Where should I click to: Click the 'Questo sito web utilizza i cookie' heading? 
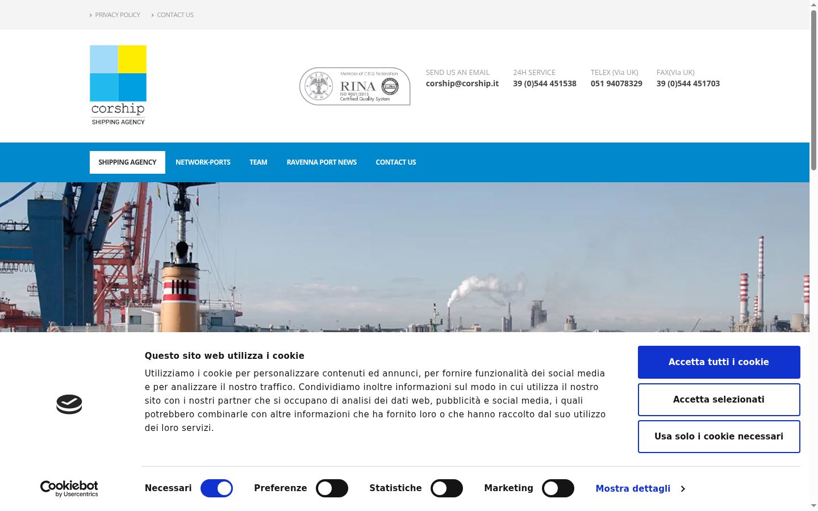click(224, 356)
